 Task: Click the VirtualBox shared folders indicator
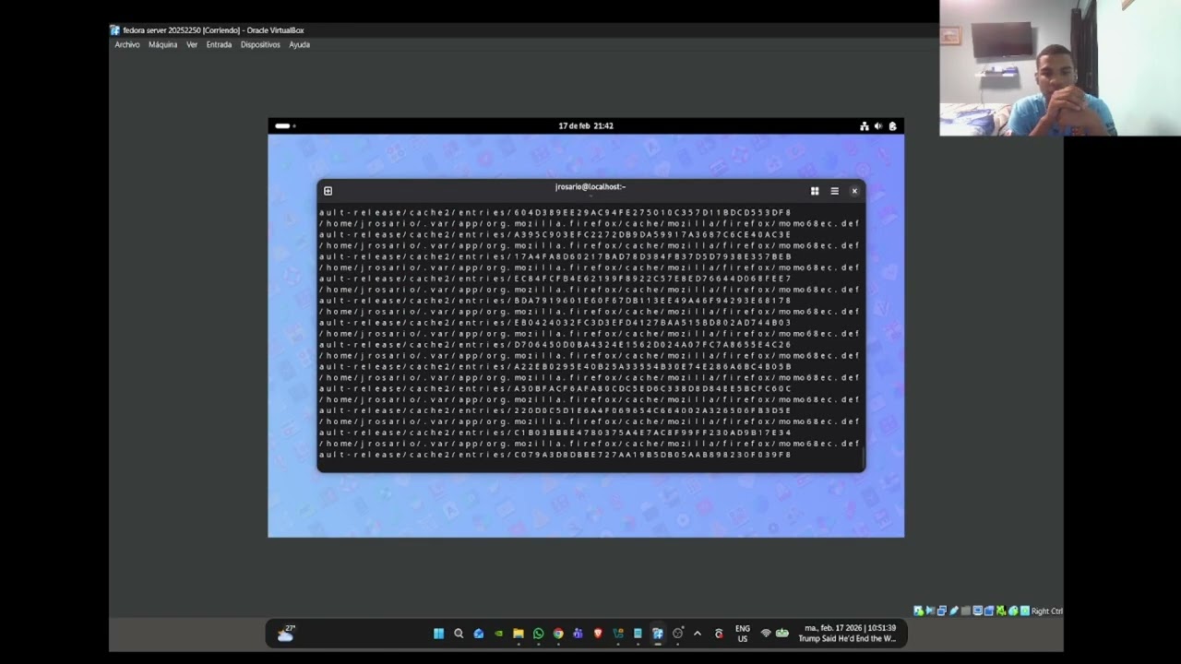click(x=966, y=611)
